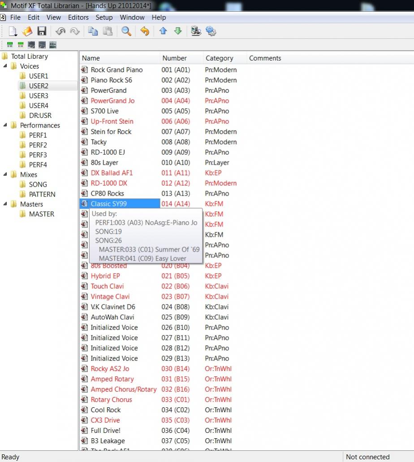The width and height of the screenshot is (414, 462).
Task: Click the Paste clipboard icon
Action: 108,31
